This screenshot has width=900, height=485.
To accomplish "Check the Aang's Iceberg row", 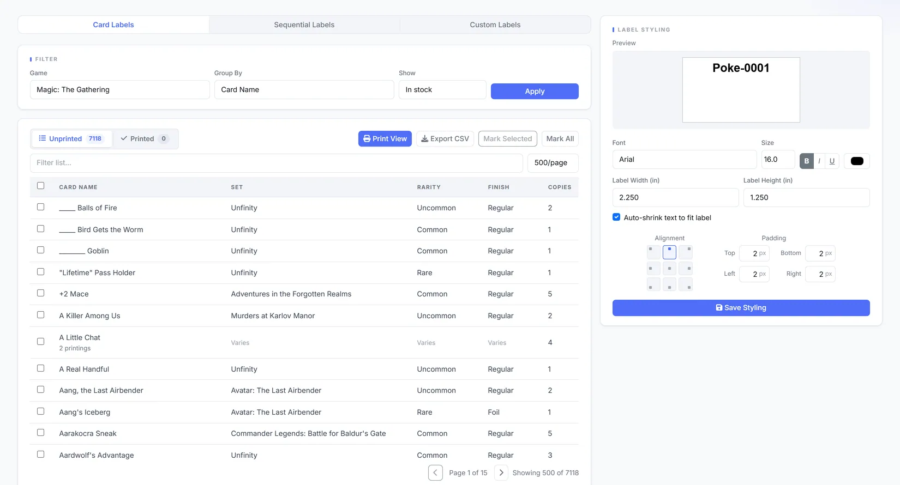I will [40, 411].
